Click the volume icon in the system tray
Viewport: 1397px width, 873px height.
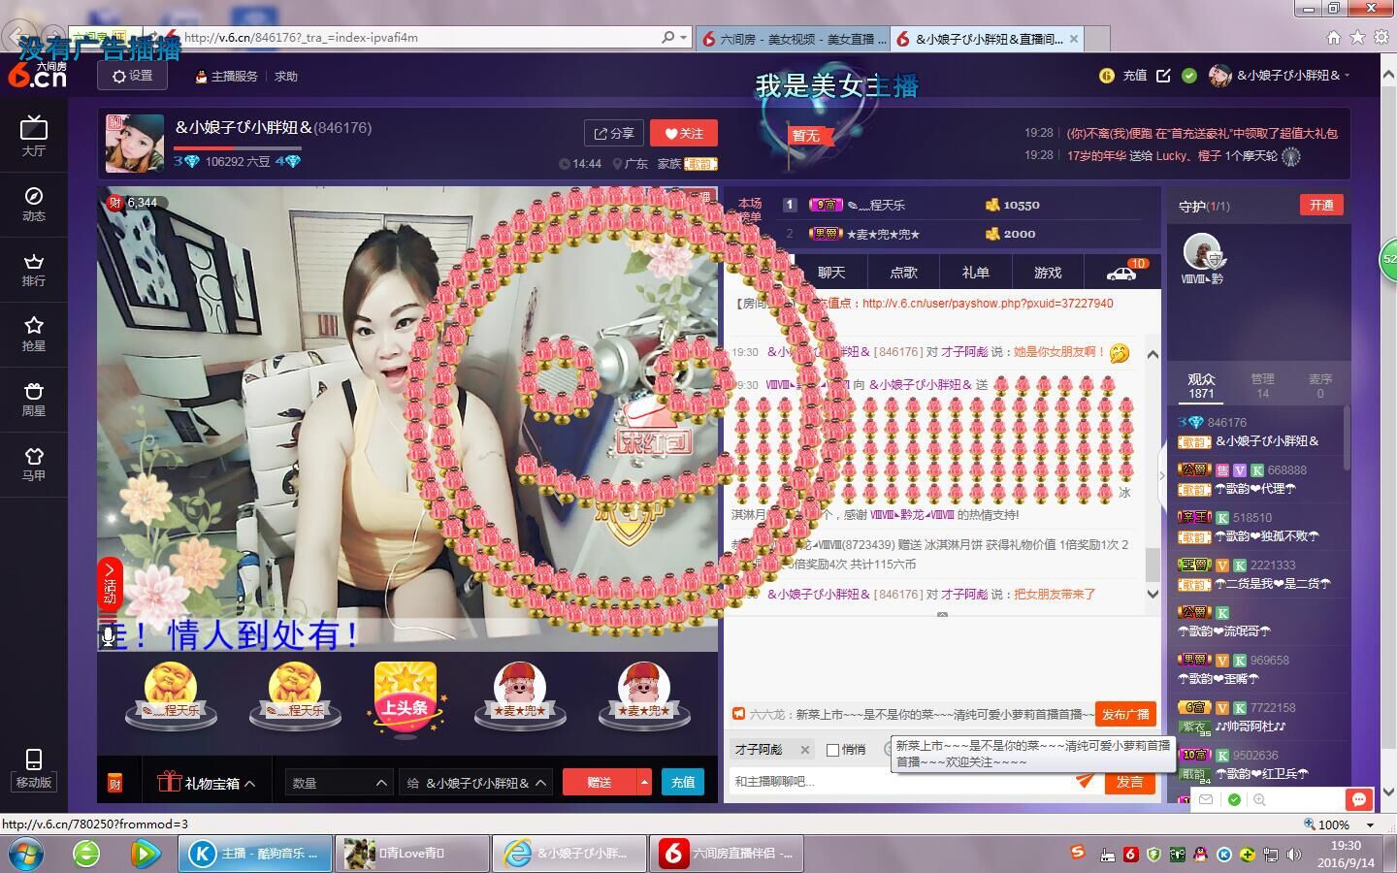click(1293, 855)
